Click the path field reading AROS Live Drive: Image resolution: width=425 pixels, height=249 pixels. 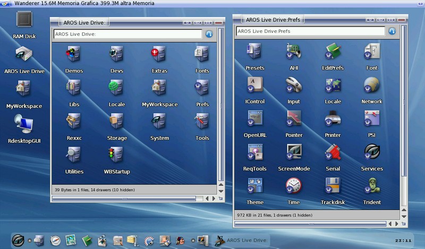pyautogui.click(x=127, y=34)
